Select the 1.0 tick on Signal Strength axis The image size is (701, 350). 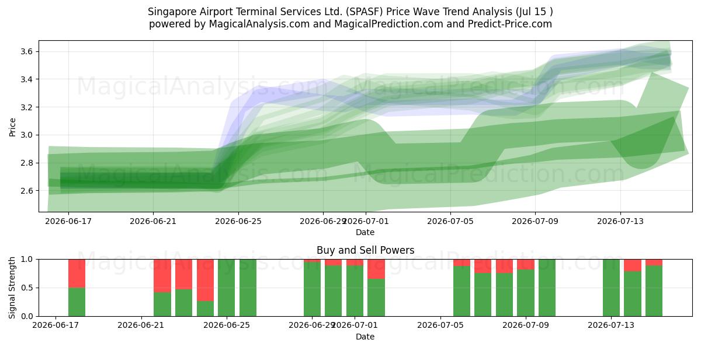pyautogui.click(x=27, y=259)
